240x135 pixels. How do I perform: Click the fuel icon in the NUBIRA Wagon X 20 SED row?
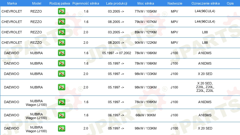point(61,128)
